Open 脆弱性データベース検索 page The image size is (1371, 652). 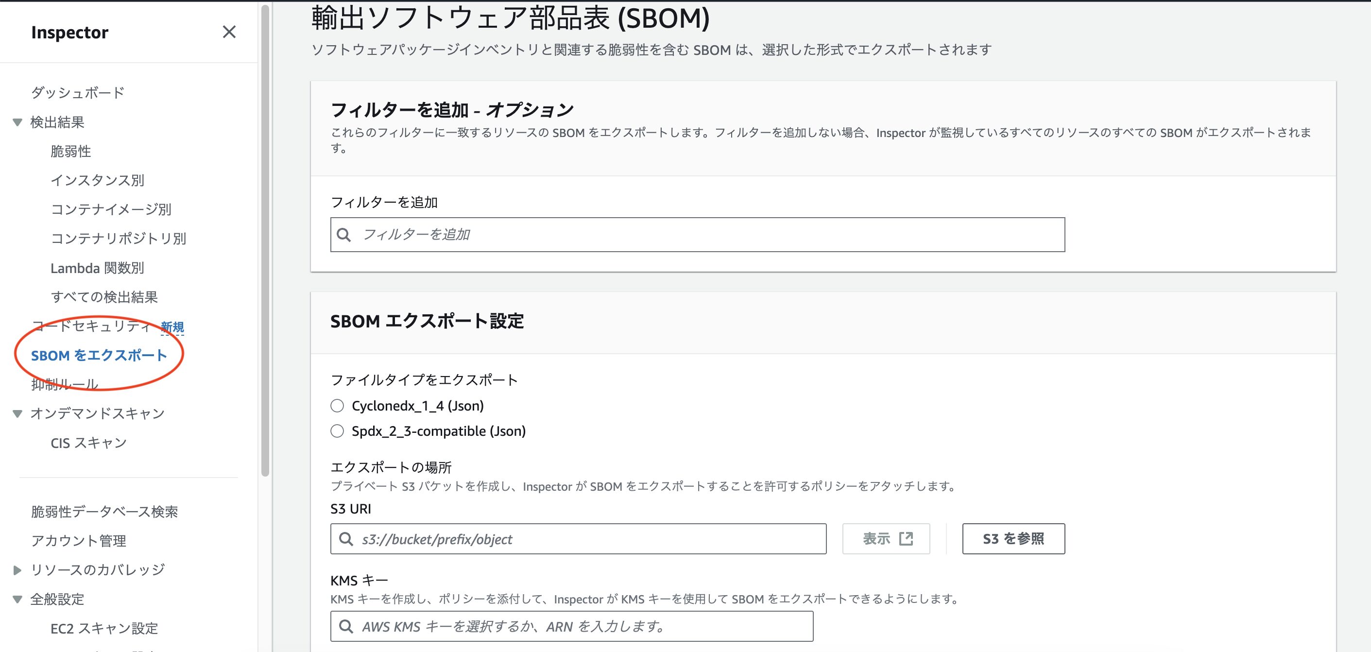[x=104, y=512]
